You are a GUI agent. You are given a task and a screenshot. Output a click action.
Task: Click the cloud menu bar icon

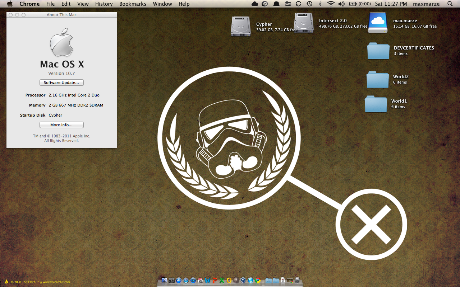pyautogui.click(x=255, y=4)
